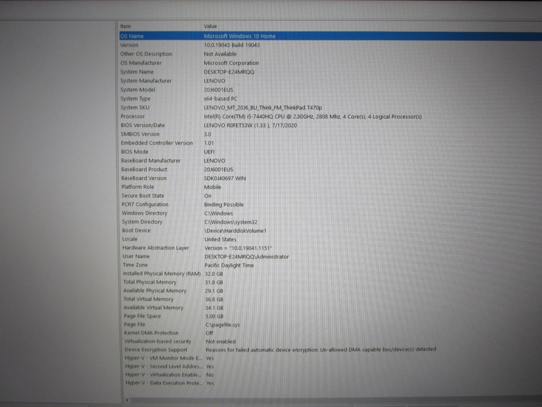Screen dimensions: 542x407
Task: Click the horizontal scrollbar left arrow
Action: tap(128, 400)
